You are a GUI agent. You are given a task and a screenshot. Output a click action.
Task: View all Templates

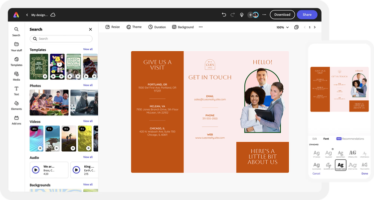coord(88,49)
